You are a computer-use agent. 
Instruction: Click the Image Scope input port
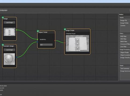coord(65,43)
